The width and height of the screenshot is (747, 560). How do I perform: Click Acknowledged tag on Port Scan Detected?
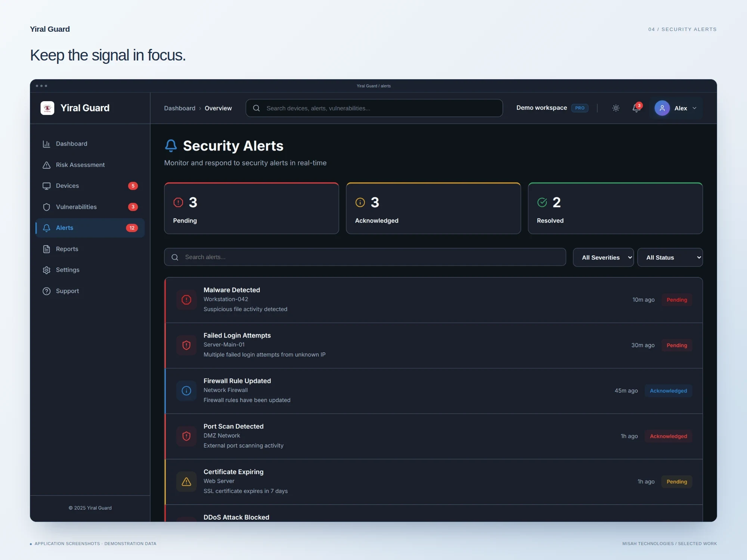point(668,436)
